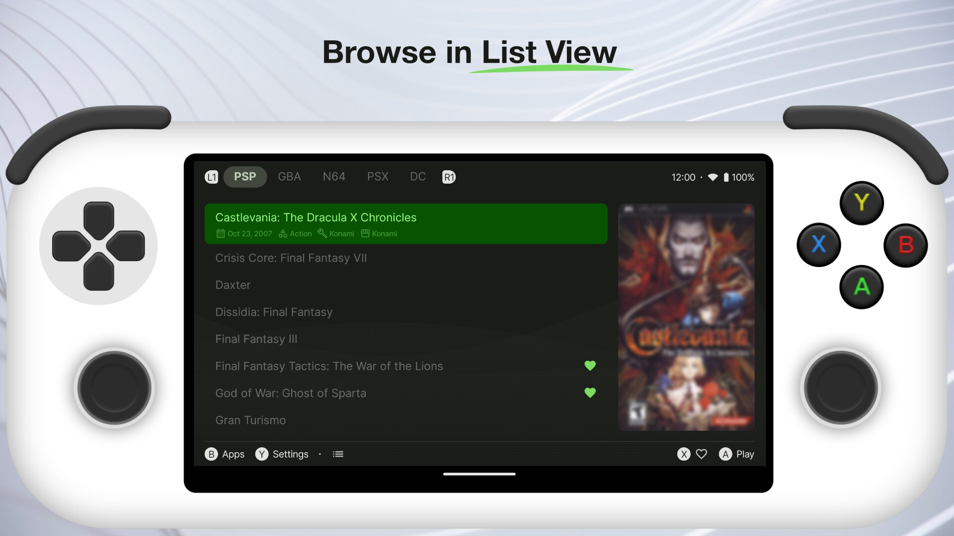
Task: Press Play via A button icon
Action: click(726, 454)
